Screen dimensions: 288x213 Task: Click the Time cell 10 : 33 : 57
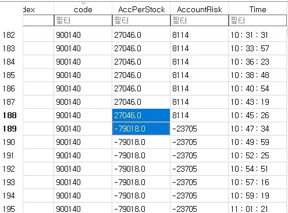coord(258,48)
